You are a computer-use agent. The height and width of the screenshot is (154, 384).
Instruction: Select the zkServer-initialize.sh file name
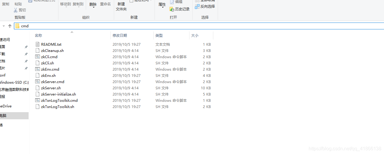pyautogui.click(x=58, y=94)
